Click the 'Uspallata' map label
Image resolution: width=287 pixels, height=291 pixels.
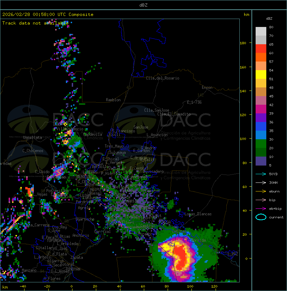(x=32, y=138)
